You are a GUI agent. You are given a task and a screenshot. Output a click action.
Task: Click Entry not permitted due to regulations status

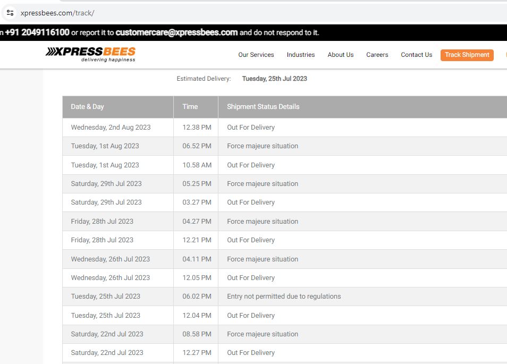pos(284,297)
